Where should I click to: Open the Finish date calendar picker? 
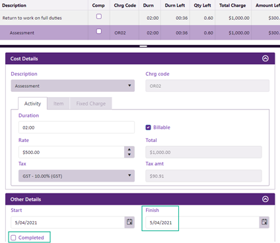[x=264, y=222]
